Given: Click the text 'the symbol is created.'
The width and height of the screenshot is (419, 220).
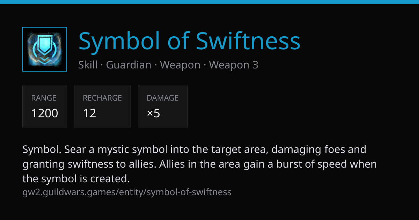Looking at the screenshot, I should [76, 179].
